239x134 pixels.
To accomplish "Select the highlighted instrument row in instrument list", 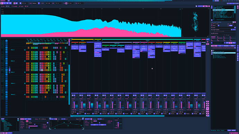I will [223, 10].
